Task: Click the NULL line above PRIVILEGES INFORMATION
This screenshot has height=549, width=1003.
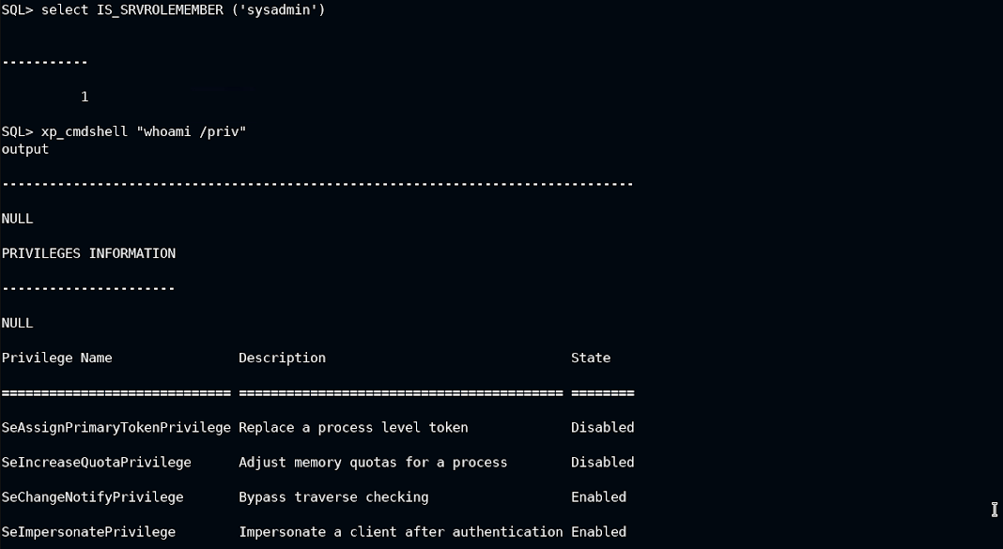Action: pos(18,219)
